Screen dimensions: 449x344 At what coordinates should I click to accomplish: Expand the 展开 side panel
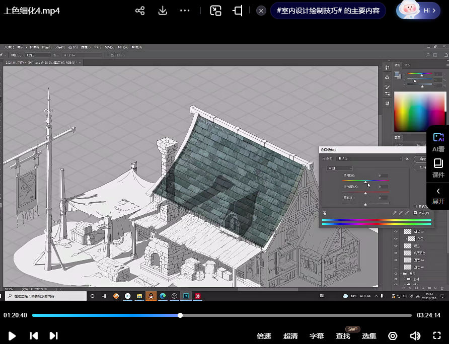coord(438,196)
